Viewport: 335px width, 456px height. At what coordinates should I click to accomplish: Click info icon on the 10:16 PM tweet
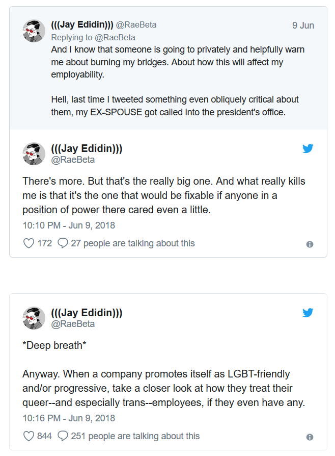point(310,437)
